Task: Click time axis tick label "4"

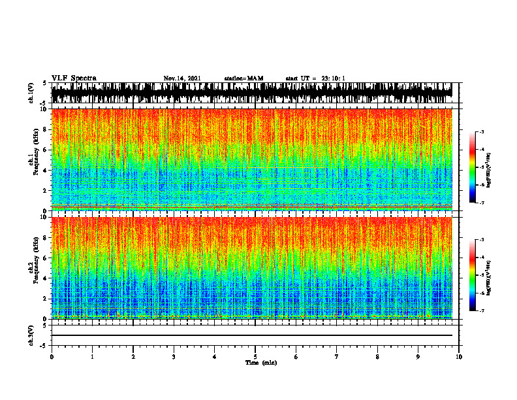Action: (x=215, y=357)
